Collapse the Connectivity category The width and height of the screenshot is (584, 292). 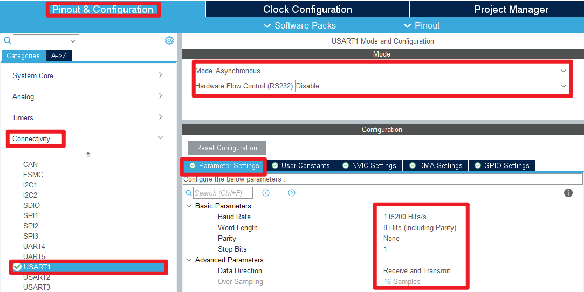[88, 138]
